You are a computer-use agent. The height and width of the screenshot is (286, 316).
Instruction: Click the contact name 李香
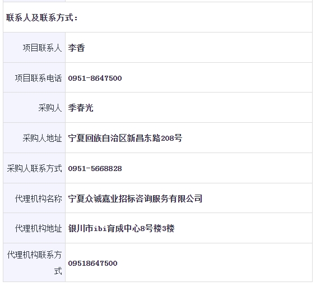click(76, 48)
